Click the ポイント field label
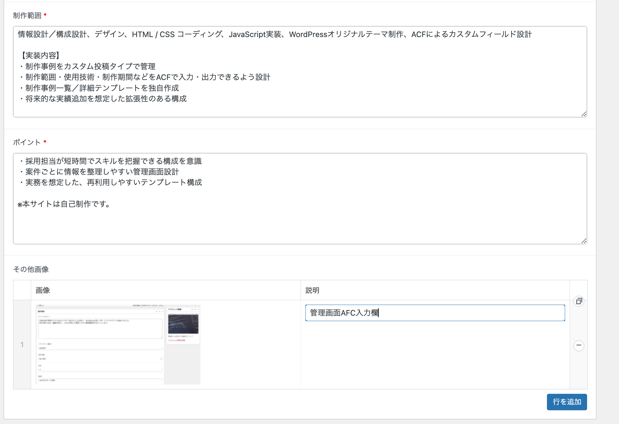Viewport: 619px width, 424px height. (x=27, y=142)
